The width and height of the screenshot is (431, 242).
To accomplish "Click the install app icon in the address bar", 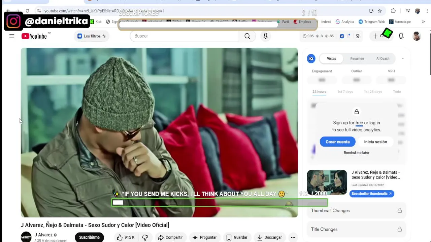I will (371, 11).
